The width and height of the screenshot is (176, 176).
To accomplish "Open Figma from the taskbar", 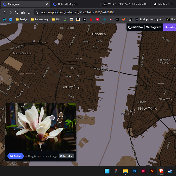I will [x=116, y=171].
